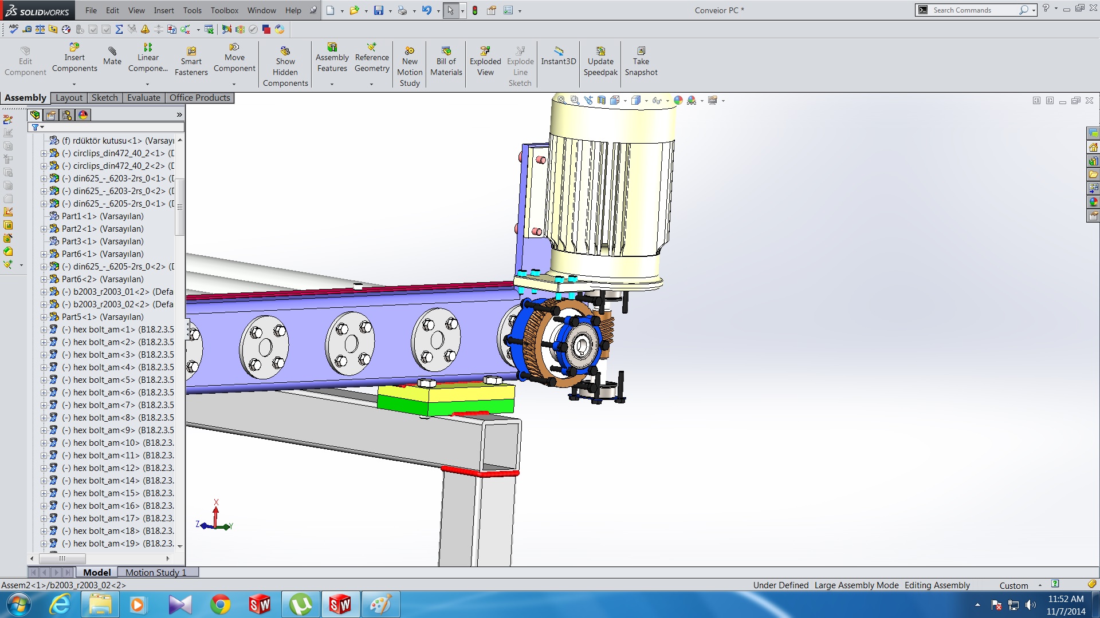Click the Mate tool
1100x618 pixels.
[112, 56]
